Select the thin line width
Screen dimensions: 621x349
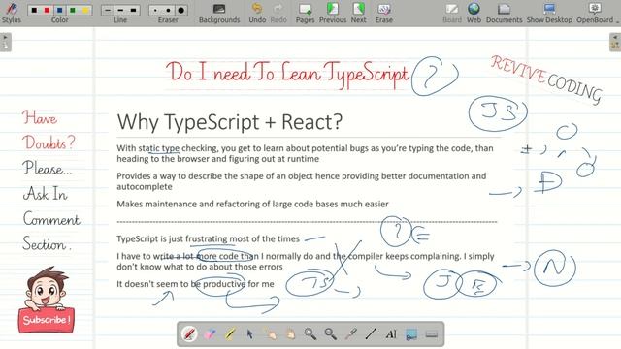coord(108,10)
